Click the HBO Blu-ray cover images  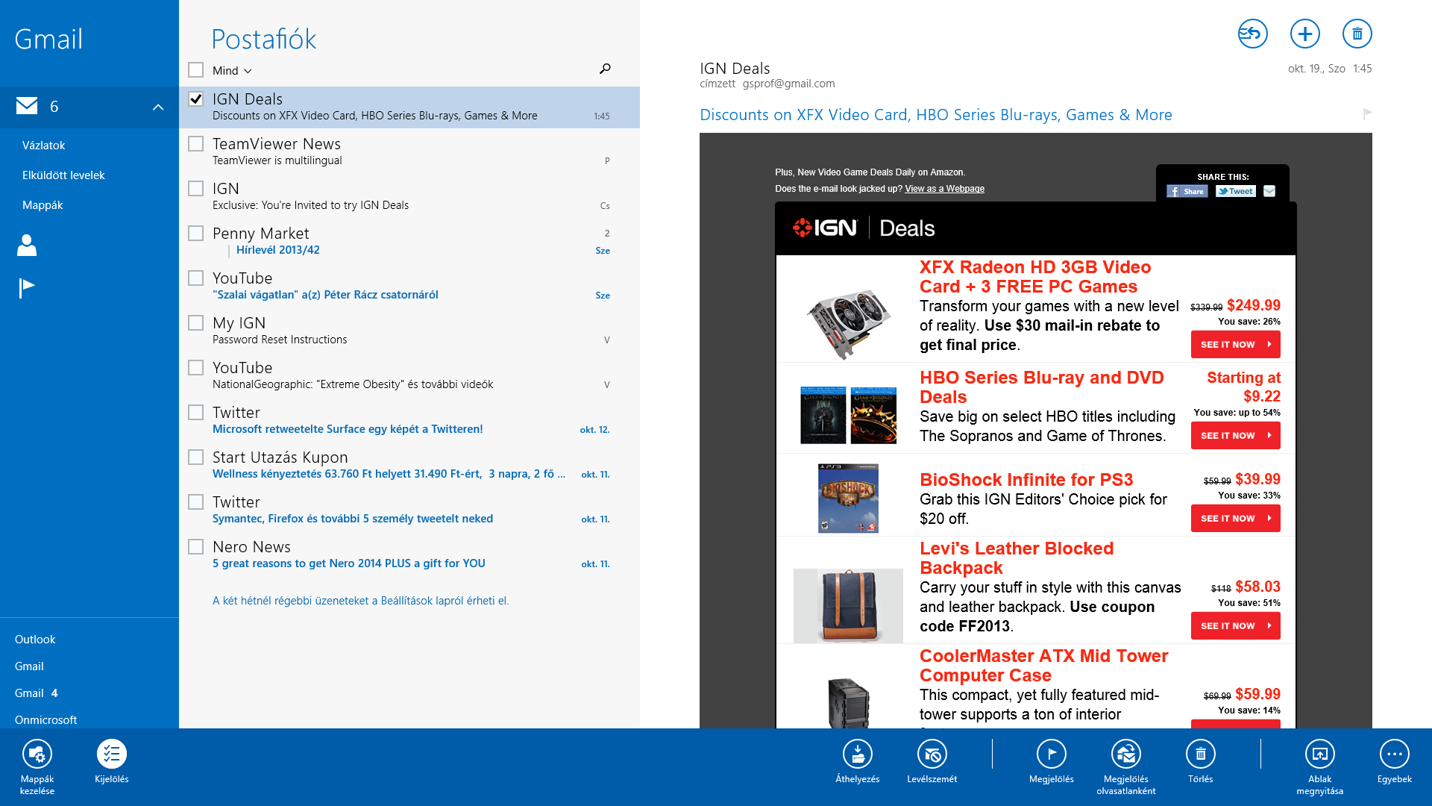(x=848, y=415)
